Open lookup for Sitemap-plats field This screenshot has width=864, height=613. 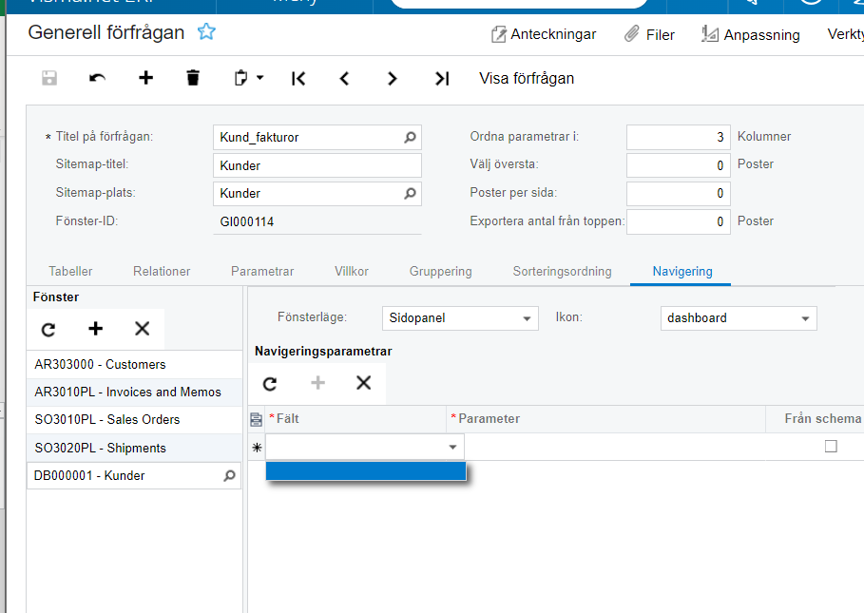pos(410,193)
